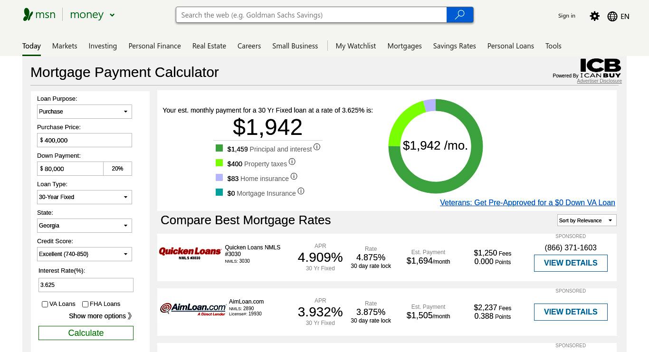Open the State dropdown showing Georgia
Screen dimensions: 649x352
[85, 226]
